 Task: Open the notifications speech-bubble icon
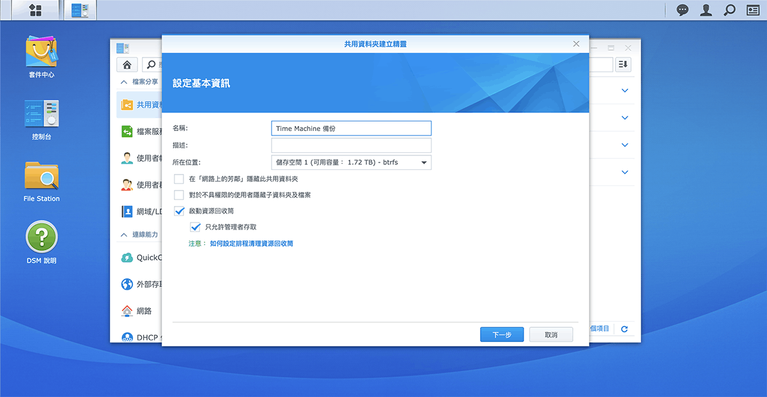click(x=683, y=10)
